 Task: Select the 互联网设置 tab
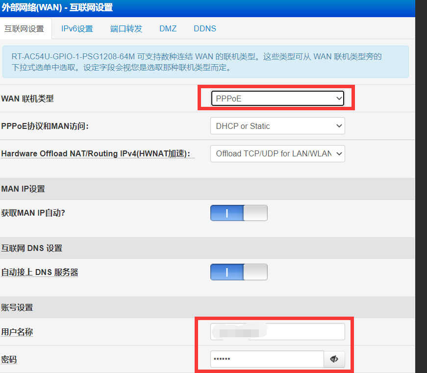[24, 28]
